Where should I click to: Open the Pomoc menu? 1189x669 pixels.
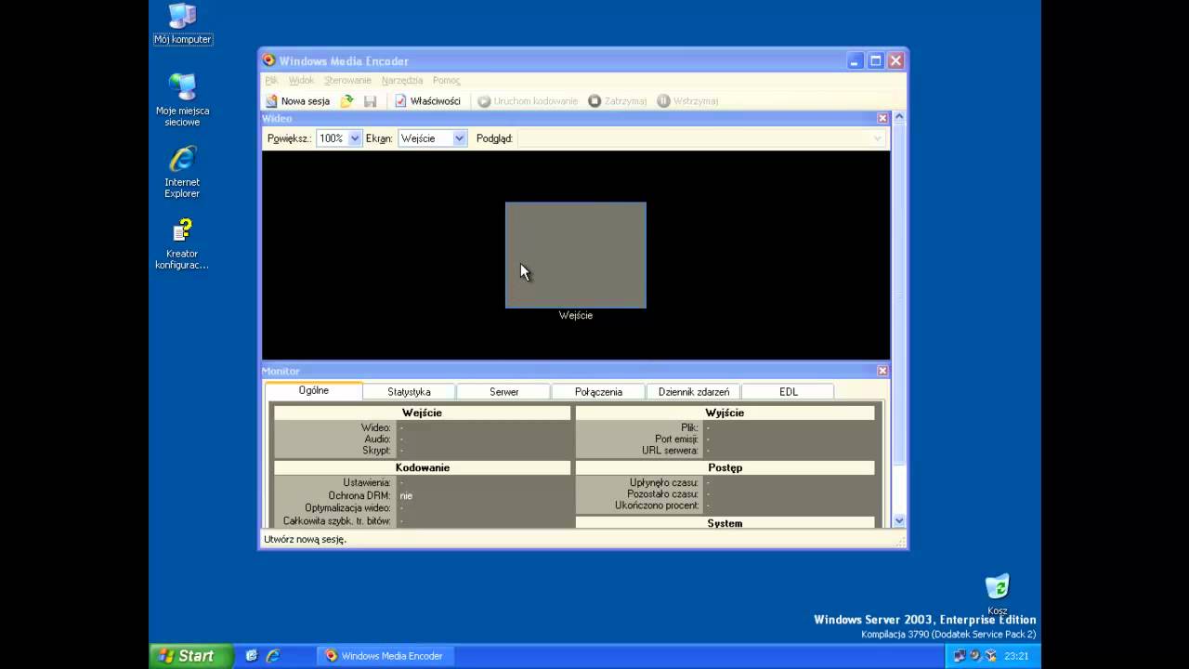click(446, 81)
